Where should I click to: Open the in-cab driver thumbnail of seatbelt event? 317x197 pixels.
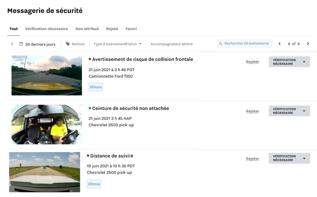[47, 124]
